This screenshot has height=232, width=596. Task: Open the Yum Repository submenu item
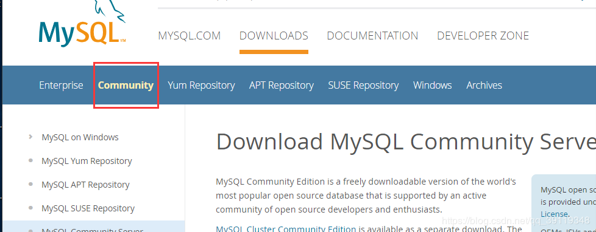tap(202, 86)
